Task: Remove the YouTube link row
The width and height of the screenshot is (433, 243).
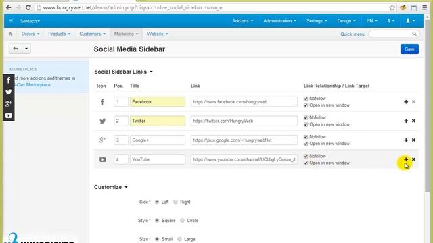Action: tap(413, 159)
